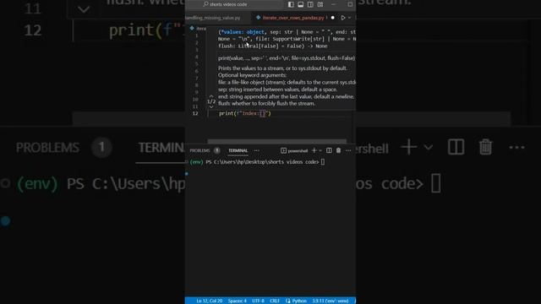Change line endings via 'CRLF' status item
The image size is (541, 304).
tap(275, 301)
